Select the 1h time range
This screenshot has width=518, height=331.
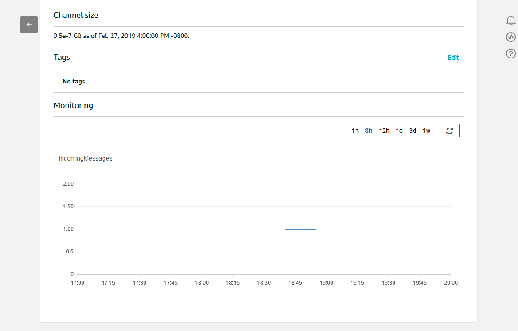pos(355,131)
